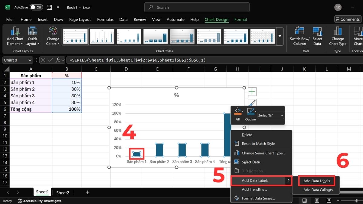Click the Comments button
This screenshot has width=363, height=204.
coord(348,19)
